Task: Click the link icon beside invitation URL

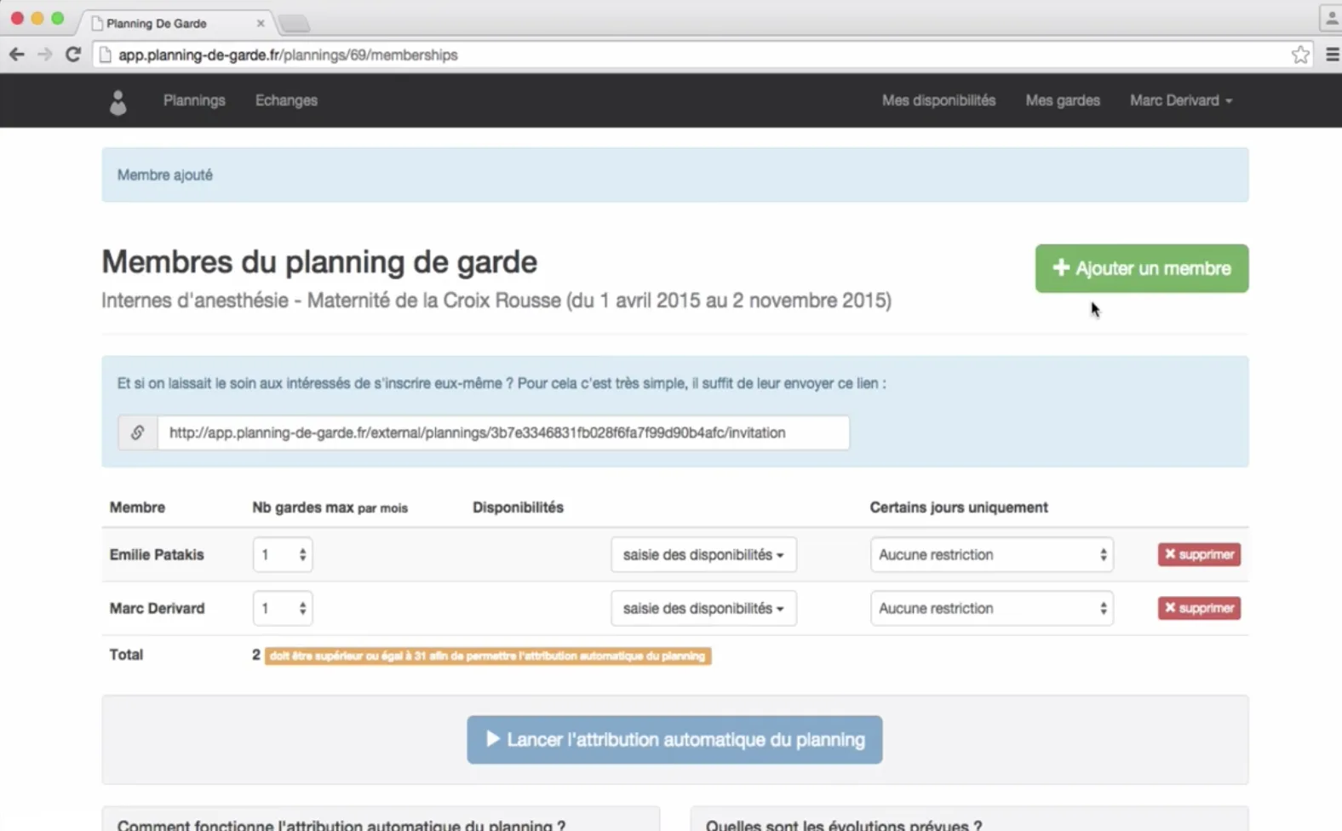Action: tap(137, 433)
